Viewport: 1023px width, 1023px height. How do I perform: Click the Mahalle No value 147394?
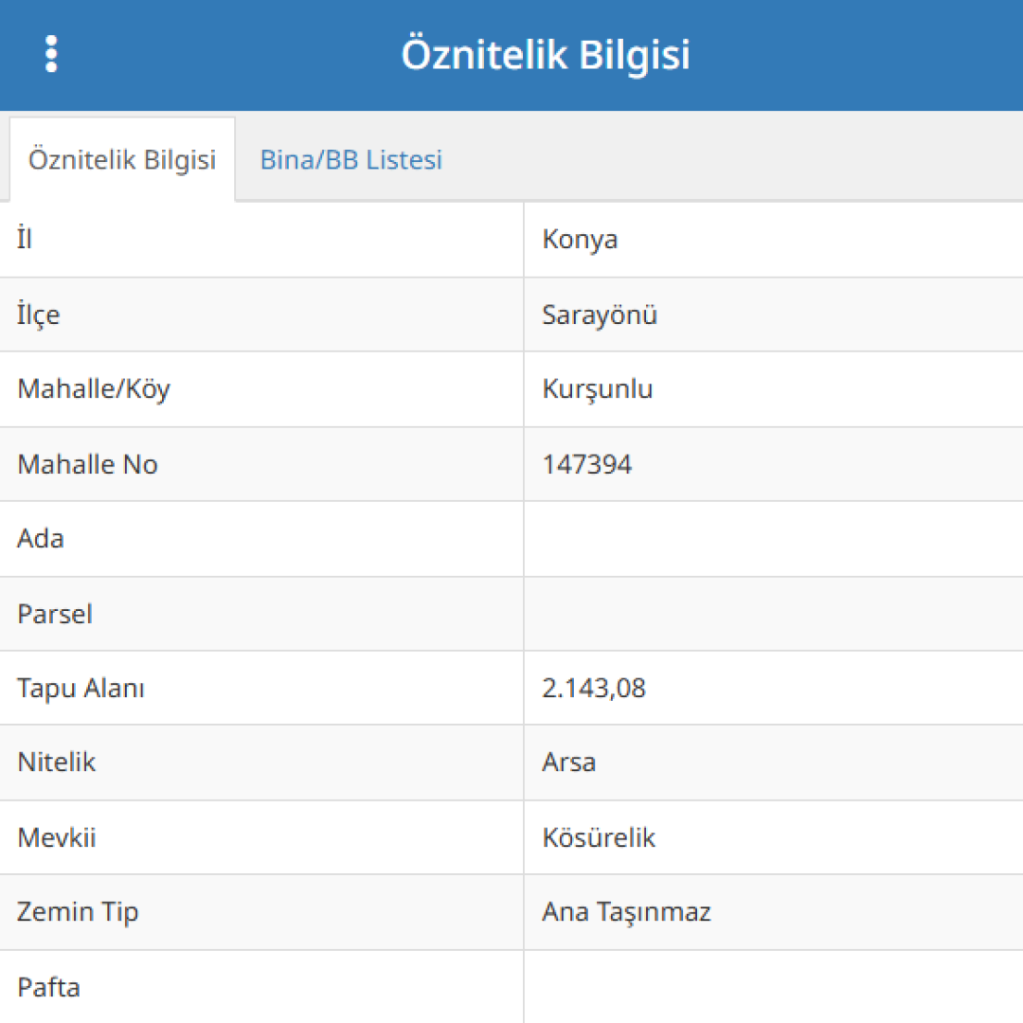586,464
